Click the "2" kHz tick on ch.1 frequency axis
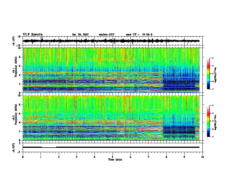This screenshot has width=228, height=176. coord(20,84)
